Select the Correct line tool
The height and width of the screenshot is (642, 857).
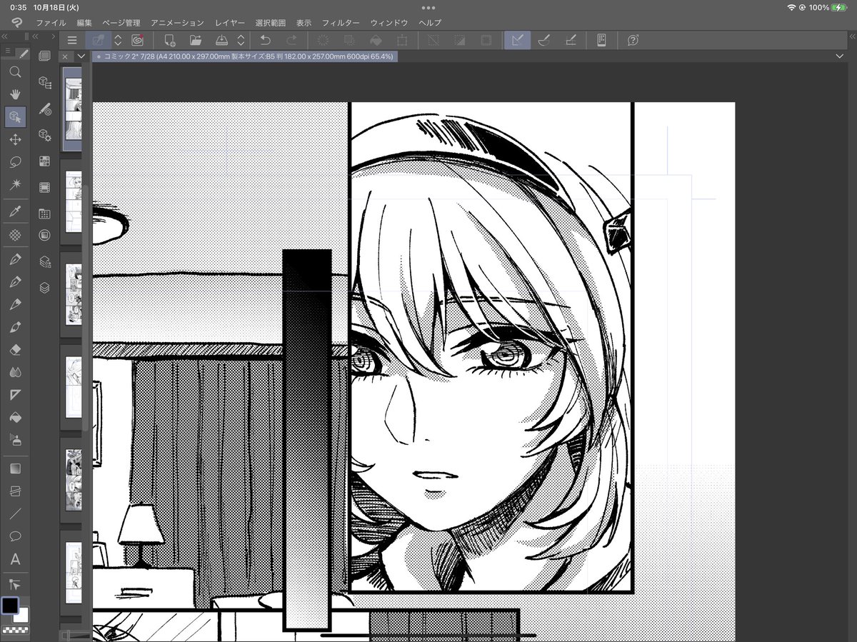point(15,584)
